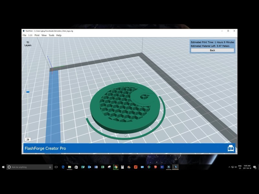Click the system clock in the taskbar
This screenshot has height=194, width=259.
click(247, 167)
